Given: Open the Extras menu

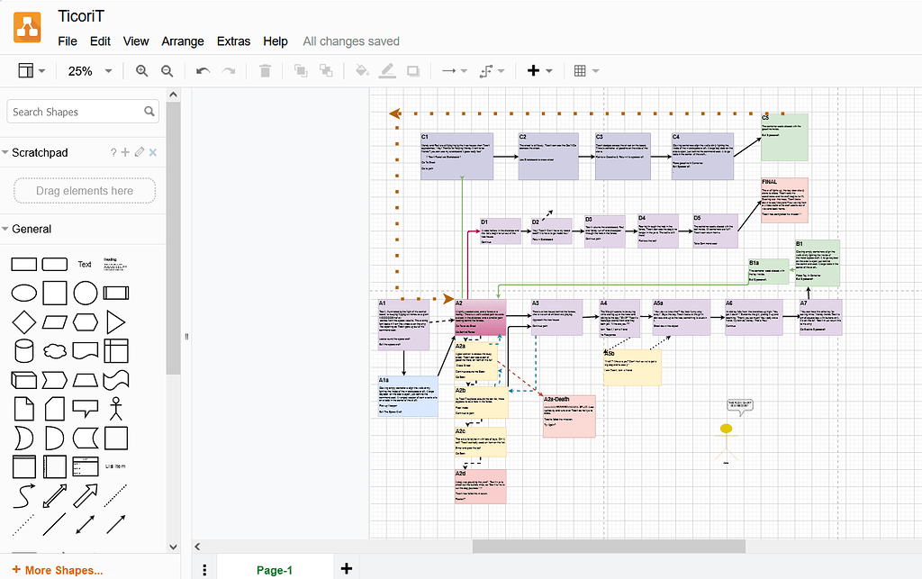Looking at the screenshot, I should point(233,41).
